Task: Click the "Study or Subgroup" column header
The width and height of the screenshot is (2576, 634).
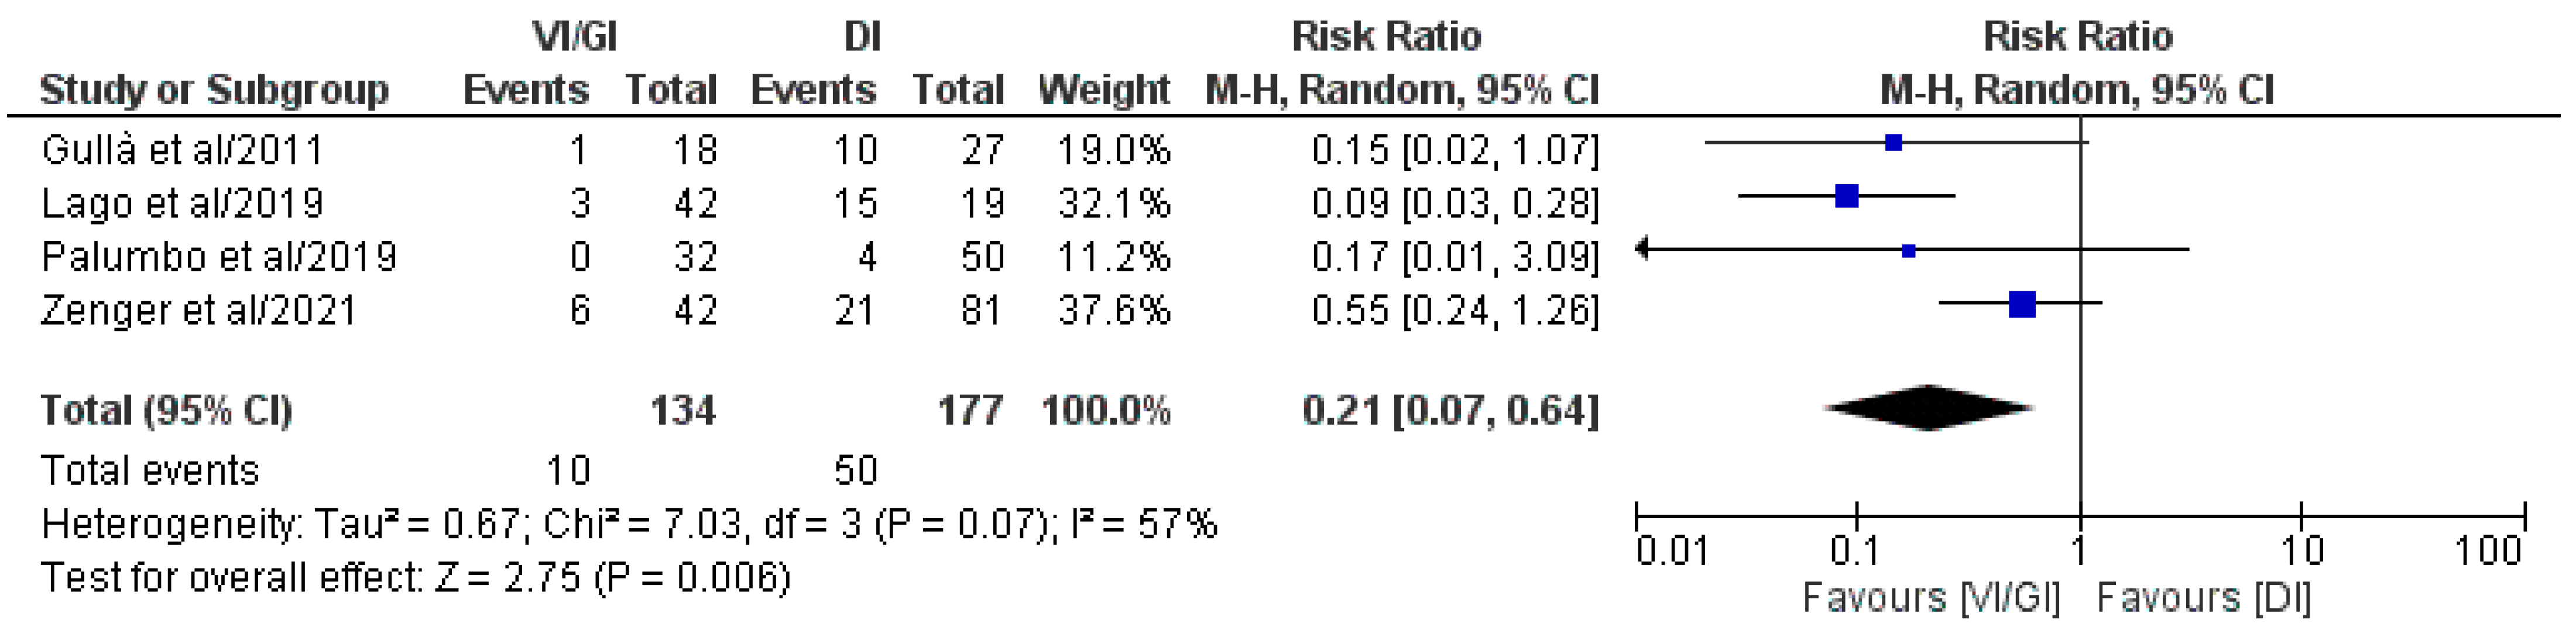Action: (x=214, y=90)
